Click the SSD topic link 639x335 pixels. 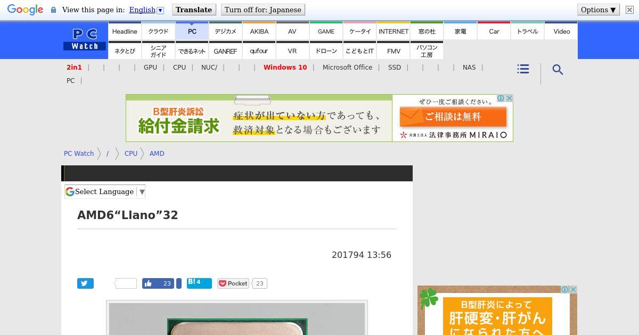point(395,68)
